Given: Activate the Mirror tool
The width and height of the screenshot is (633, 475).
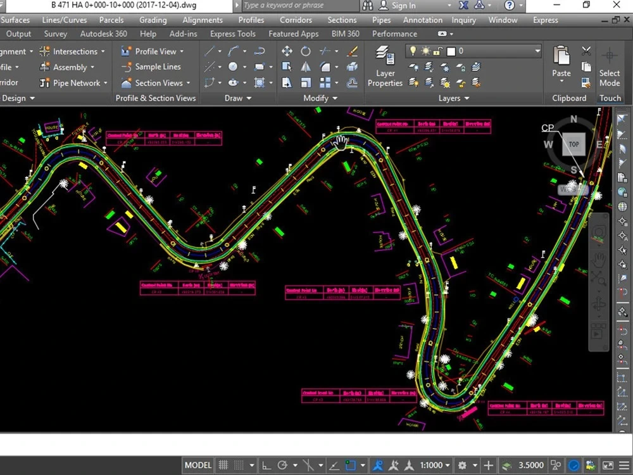Looking at the screenshot, I should (306, 66).
